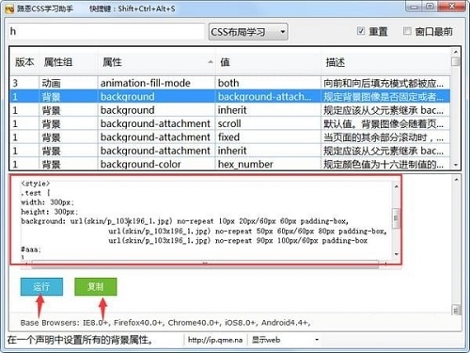Viewport: 470px width, 353px height.
Task: Click the lower panel scrollbar thumb
Action: point(456,310)
